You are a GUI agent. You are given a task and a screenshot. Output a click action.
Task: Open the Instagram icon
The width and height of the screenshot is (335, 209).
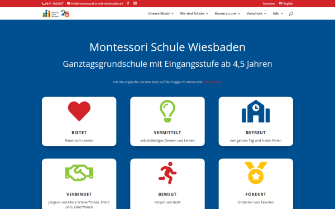click(135, 3)
